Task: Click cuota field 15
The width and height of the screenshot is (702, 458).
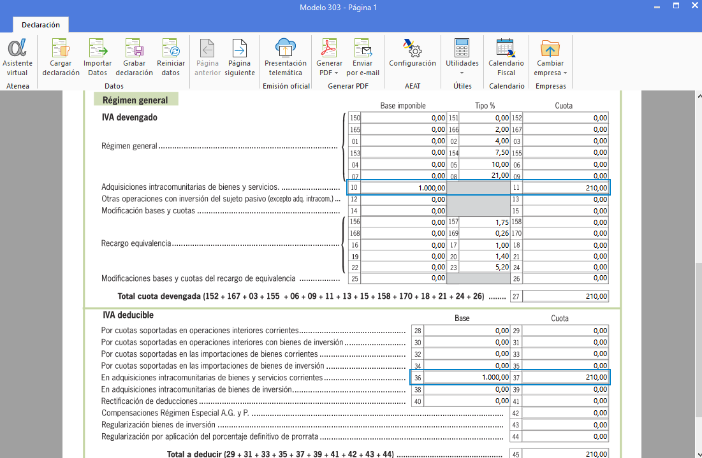Action: click(566, 211)
